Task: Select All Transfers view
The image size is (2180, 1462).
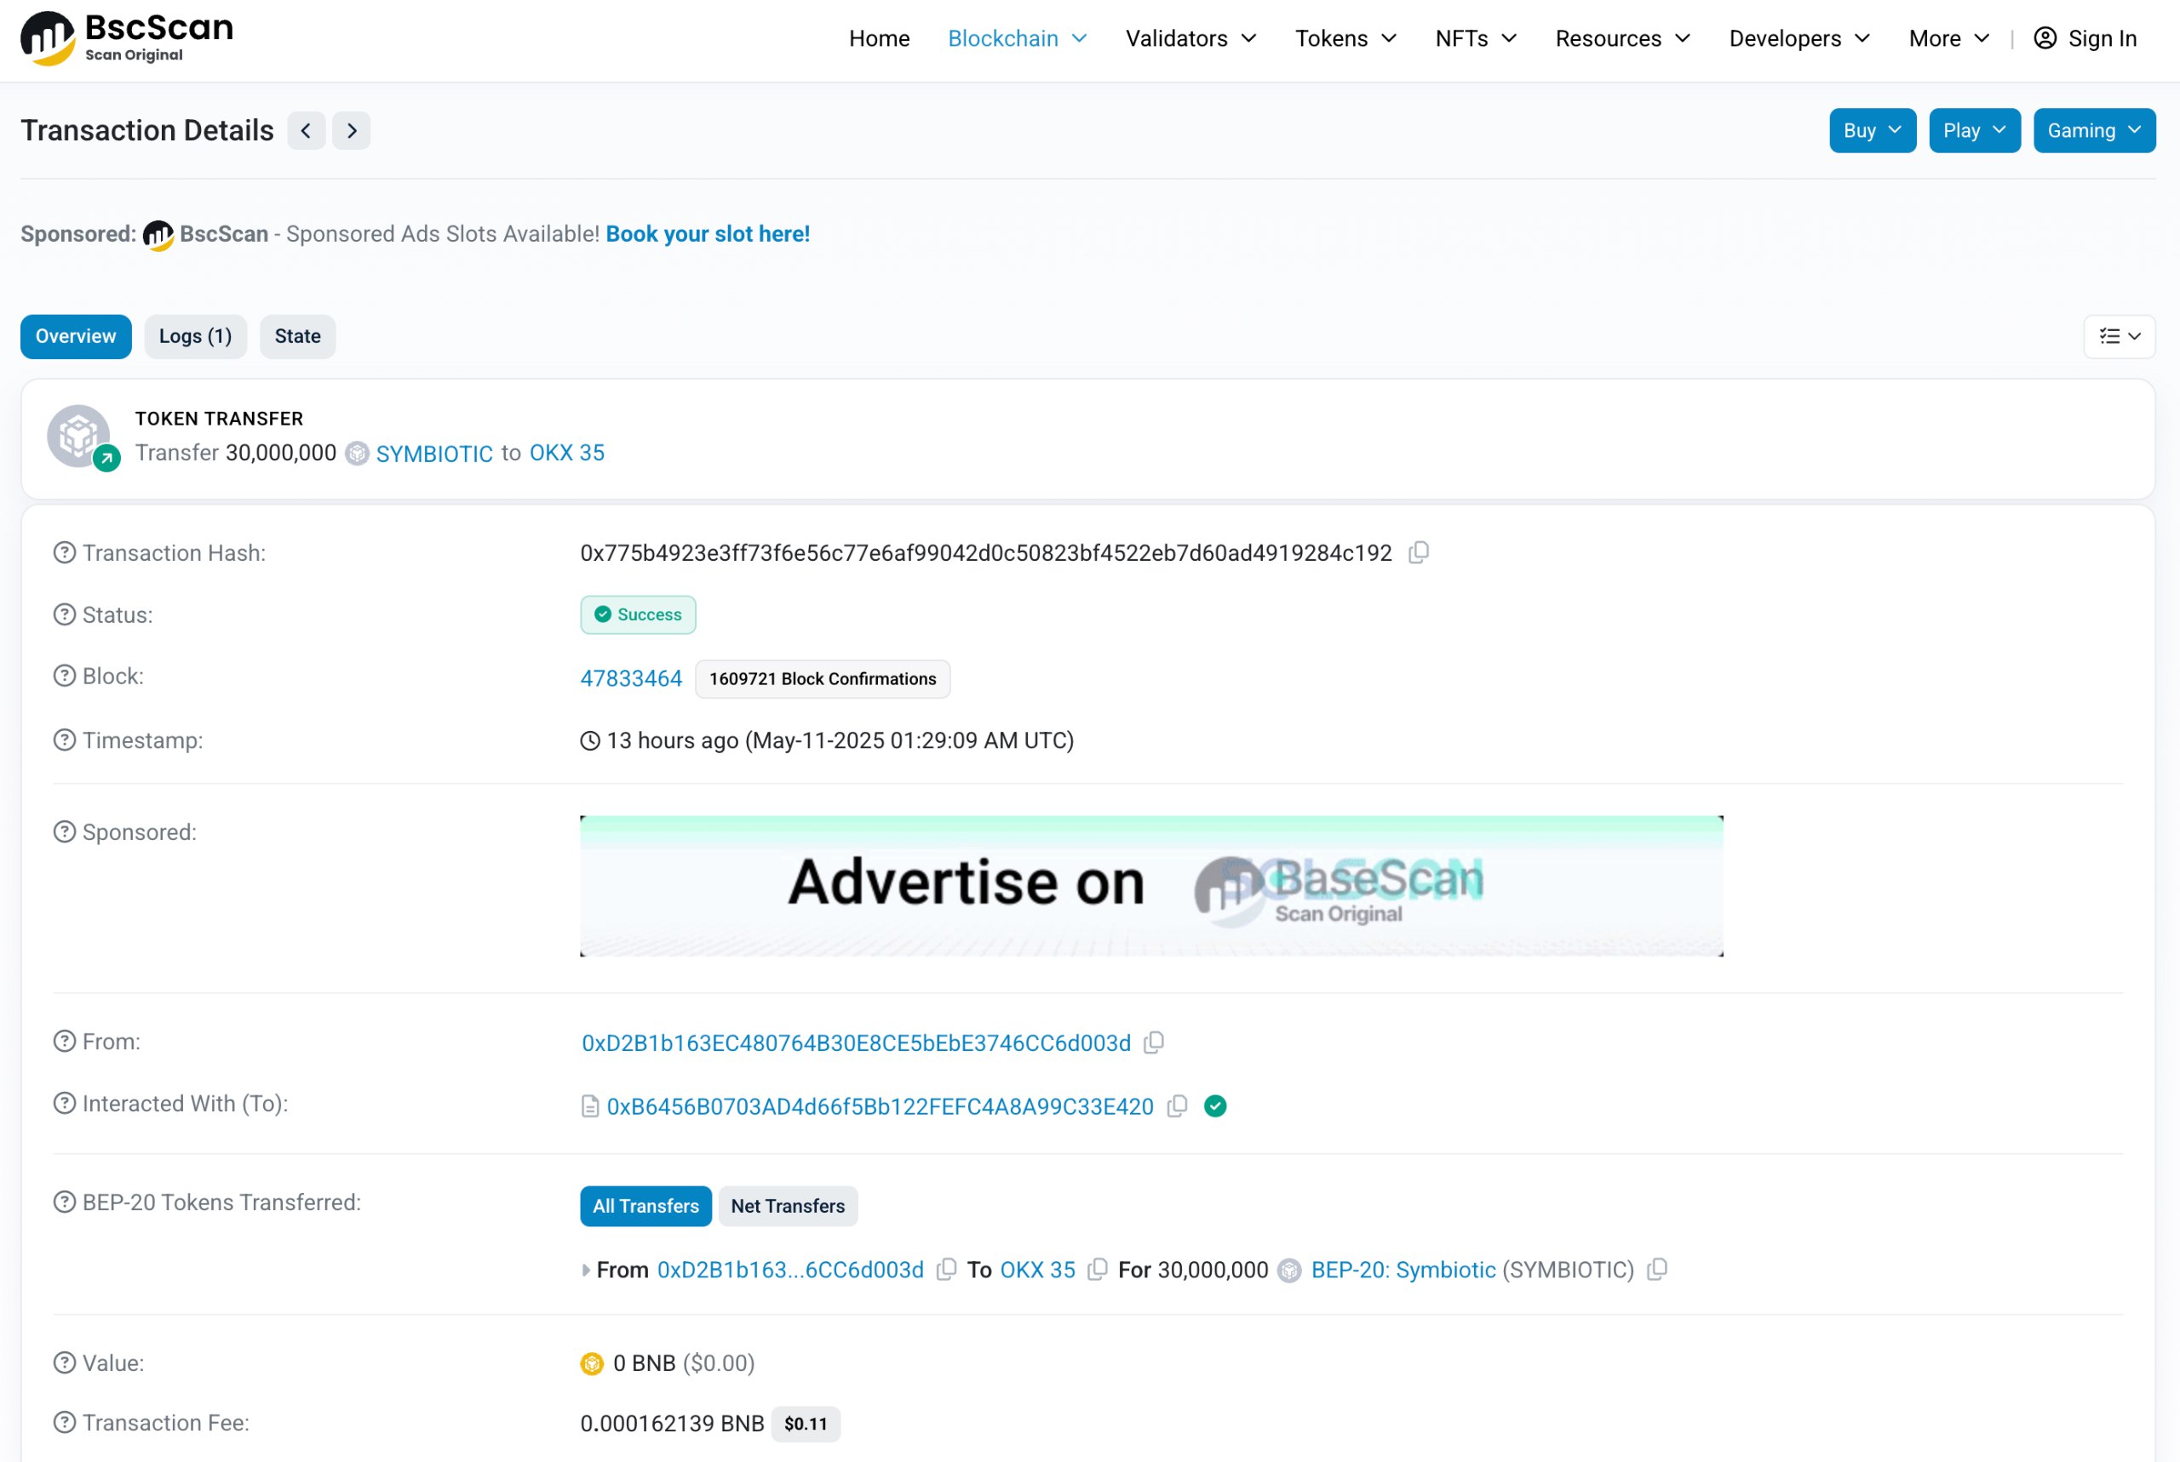Action: [645, 1207]
